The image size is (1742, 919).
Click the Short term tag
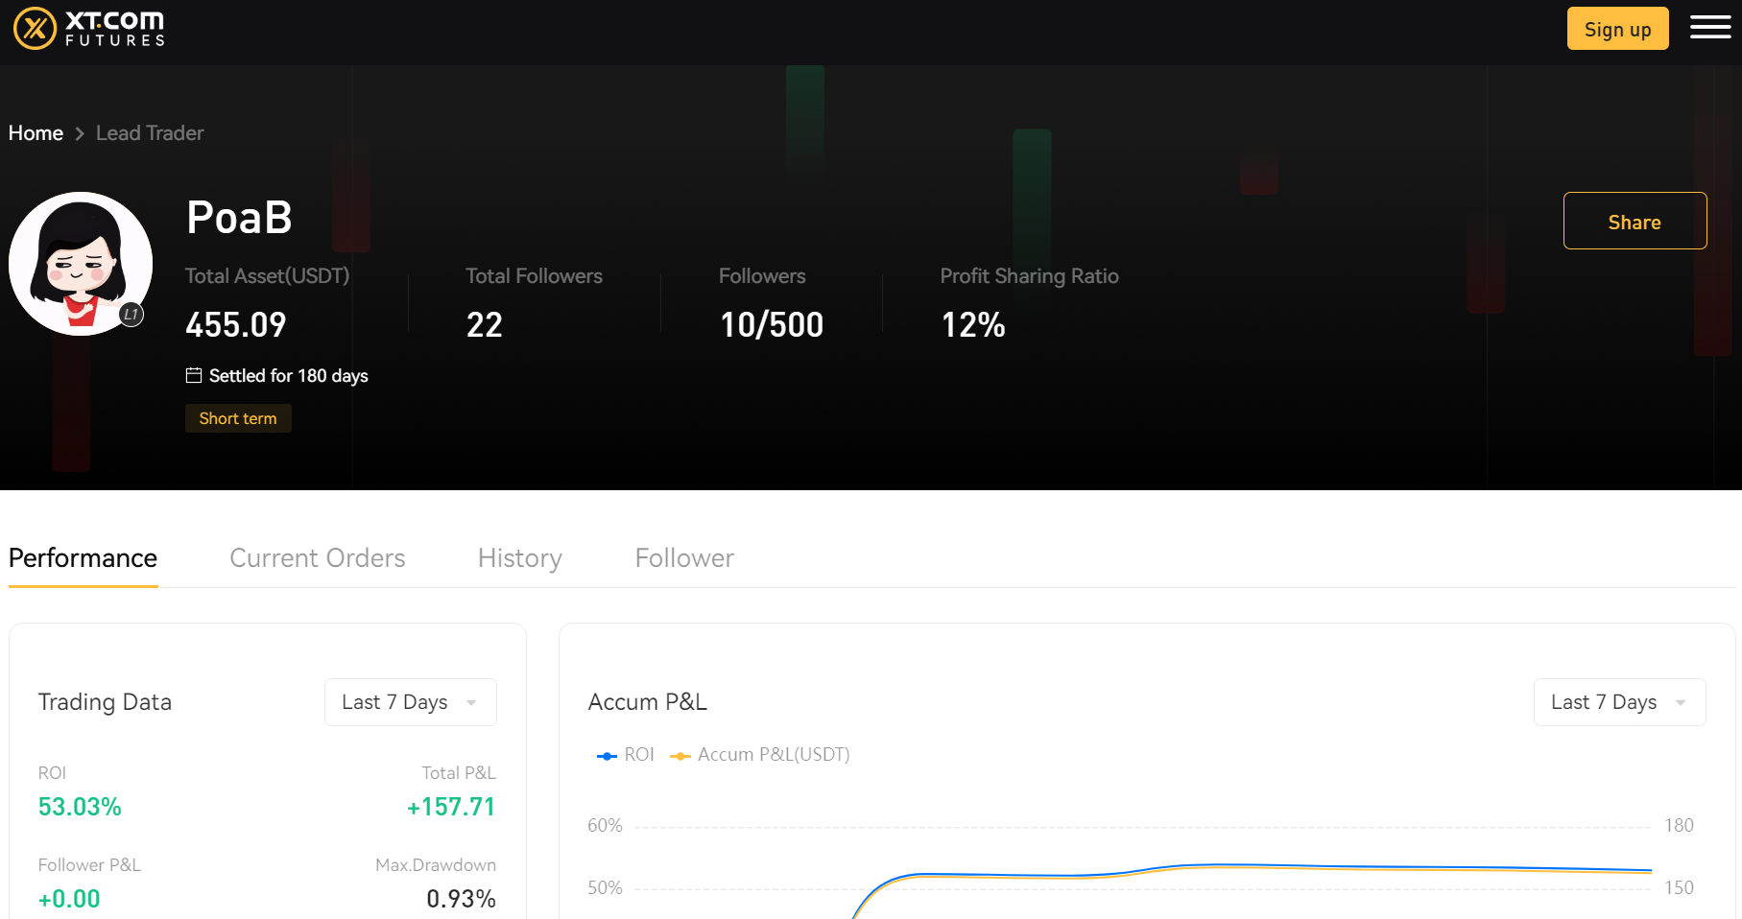(238, 418)
